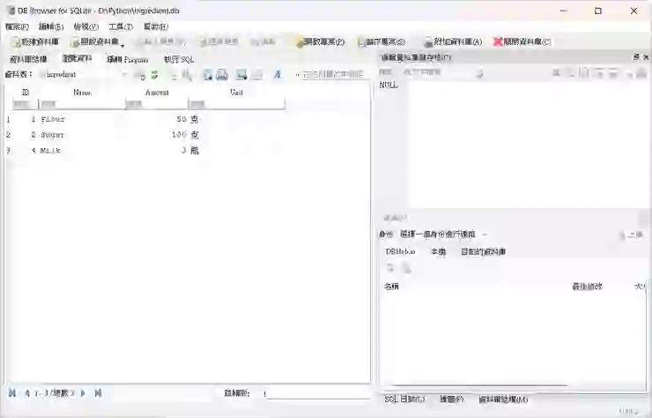Click the Save Project (S) toolbar button
Screen dimensions: 652x418
click(x=382, y=42)
